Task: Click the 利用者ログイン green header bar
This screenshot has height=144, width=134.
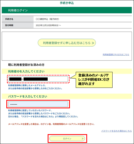Action: 67,10
